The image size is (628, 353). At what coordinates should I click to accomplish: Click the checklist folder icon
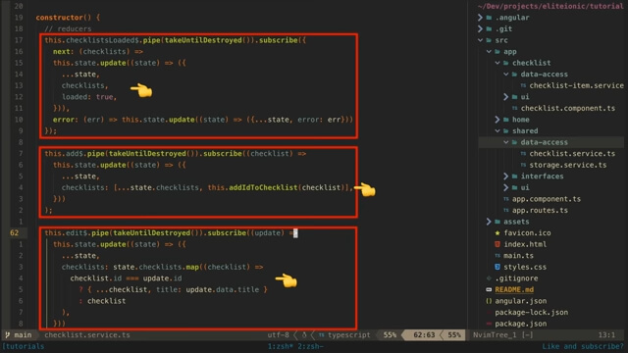pyautogui.click(x=506, y=63)
